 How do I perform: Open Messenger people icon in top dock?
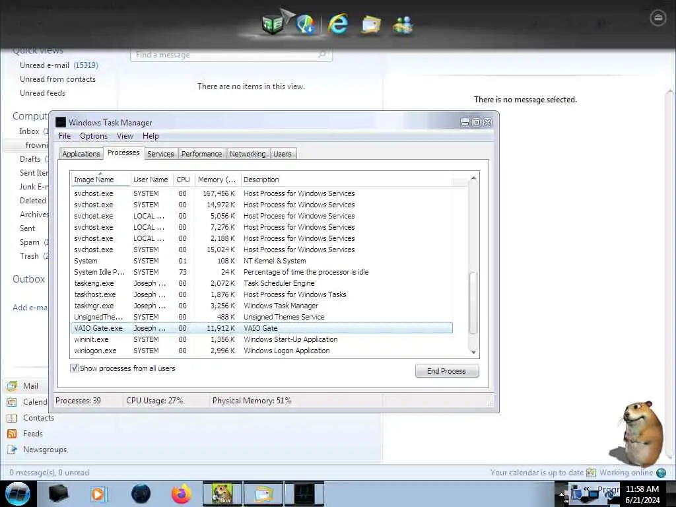pos(403,25)
